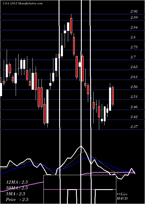Click the '5MA : 2.5' legend text
Image resolution: width=145 pixels, height=204 pixels.
[16, 194]
